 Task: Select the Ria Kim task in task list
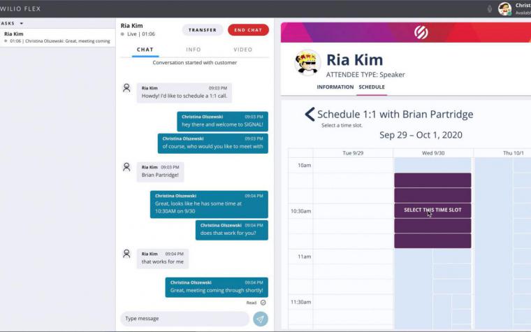click(x=57, y=37)
